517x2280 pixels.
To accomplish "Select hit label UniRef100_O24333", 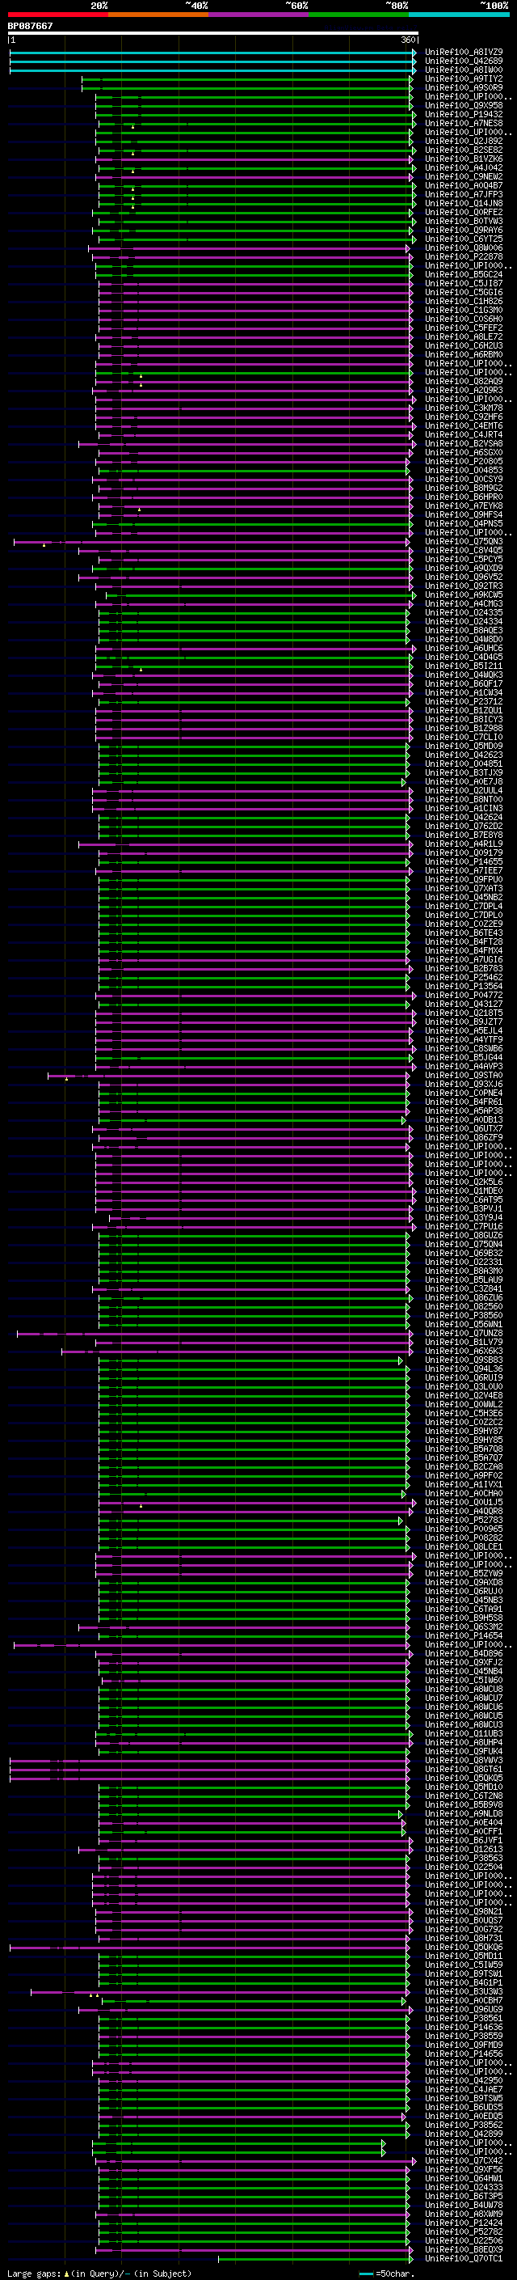I will pos(464,2187).
